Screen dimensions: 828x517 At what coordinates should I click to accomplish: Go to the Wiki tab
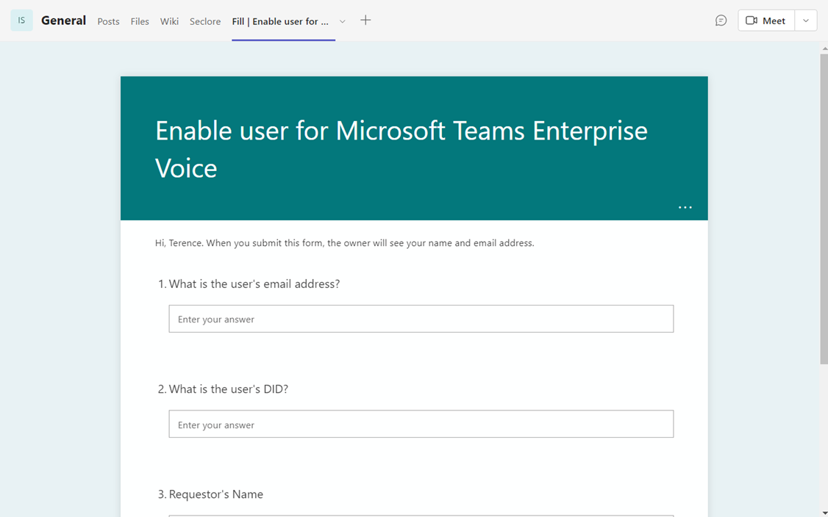click(x=169, y=21)
